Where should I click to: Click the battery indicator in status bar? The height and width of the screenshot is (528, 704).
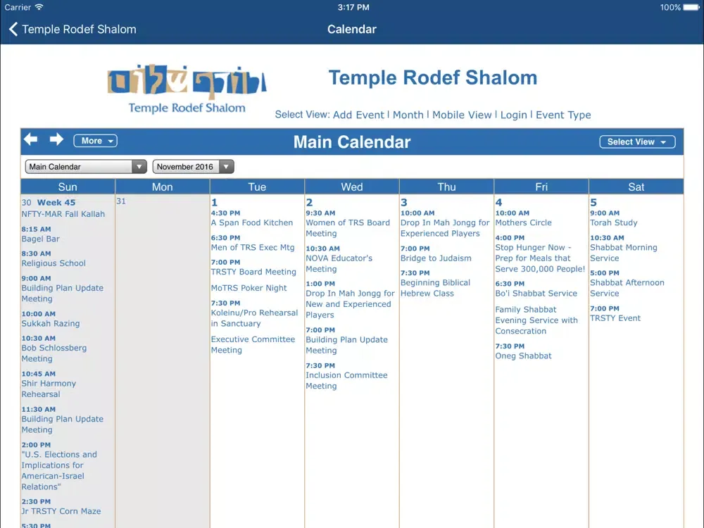point(691,7)
